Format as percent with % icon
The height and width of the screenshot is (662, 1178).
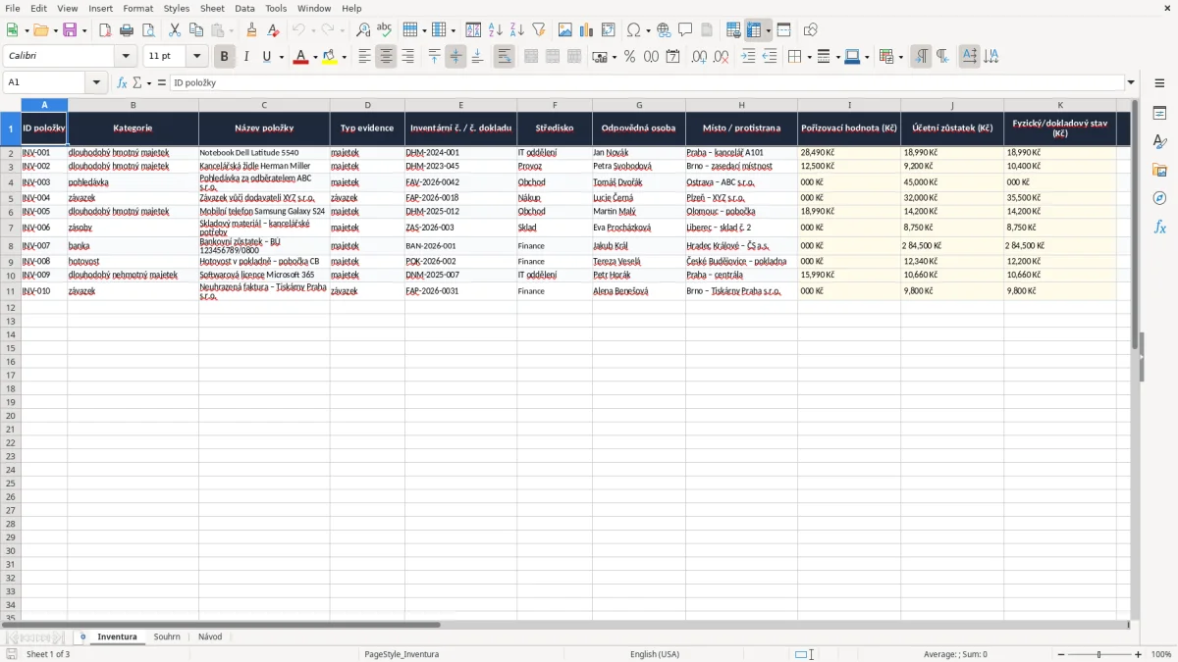[629, 57]
